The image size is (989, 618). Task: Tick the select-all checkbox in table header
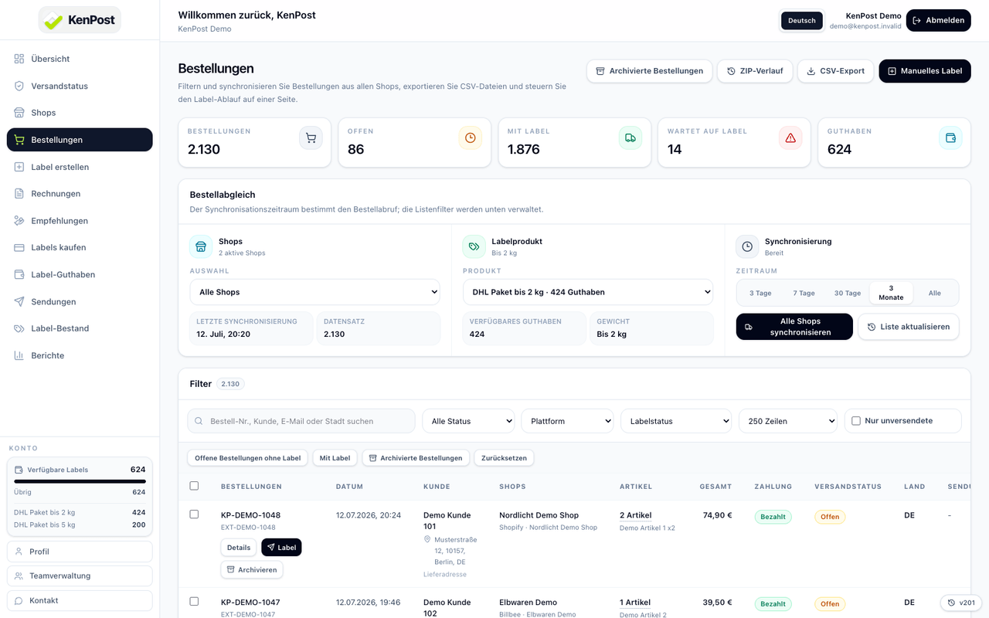pyautogui.click(x=194, y=486)
